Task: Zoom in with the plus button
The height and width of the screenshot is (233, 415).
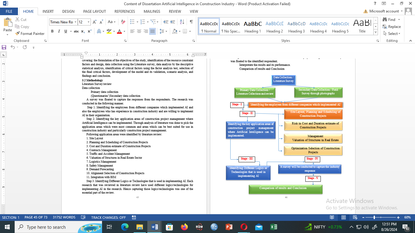Action: tap(398, 218)
